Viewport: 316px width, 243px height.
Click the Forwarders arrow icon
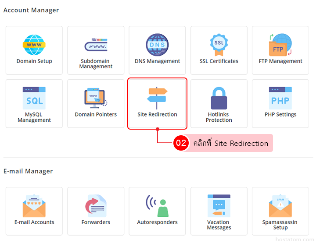pyautogui.click(x=96, y=206)
